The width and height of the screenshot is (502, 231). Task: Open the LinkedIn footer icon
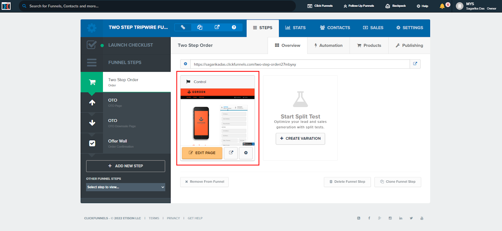(401, 218)
